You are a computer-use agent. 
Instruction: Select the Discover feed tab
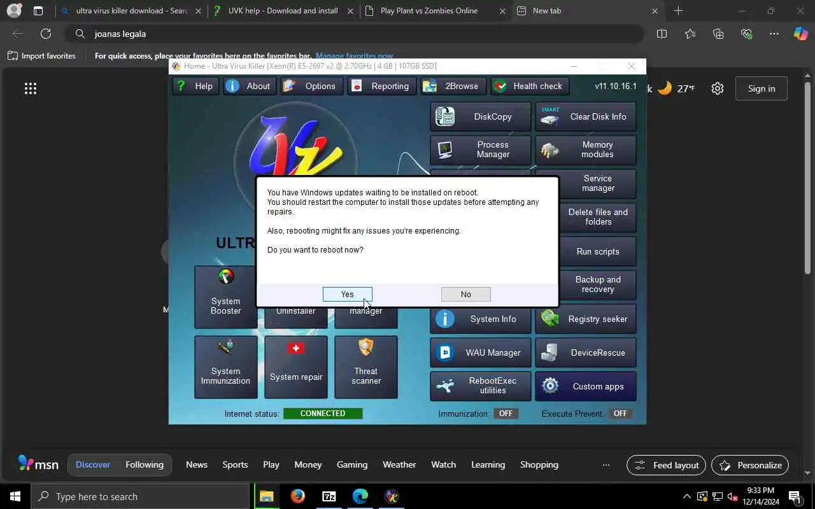pos(93,464)
